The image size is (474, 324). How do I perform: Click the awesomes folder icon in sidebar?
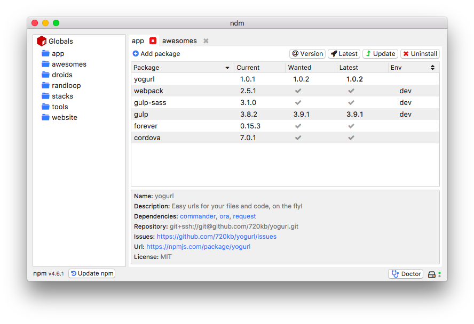point(46,64)
